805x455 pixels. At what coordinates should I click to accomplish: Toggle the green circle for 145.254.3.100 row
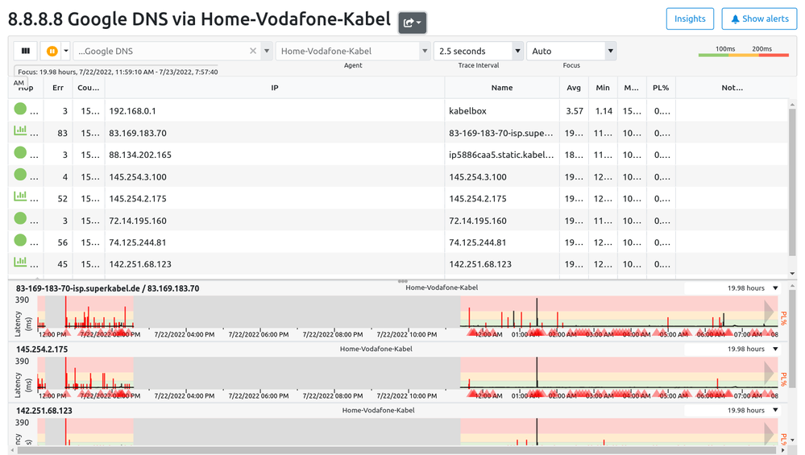20,175
